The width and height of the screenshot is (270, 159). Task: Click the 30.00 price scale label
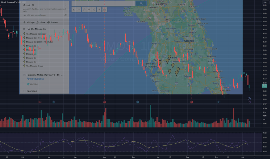(265, 50)
